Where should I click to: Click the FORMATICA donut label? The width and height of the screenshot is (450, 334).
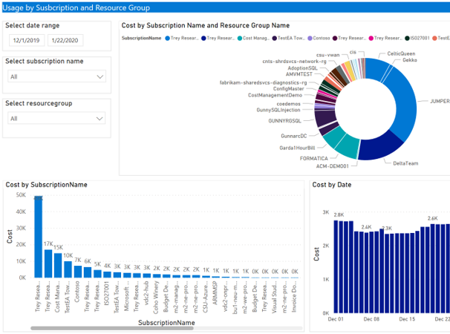tap(313, 158)
